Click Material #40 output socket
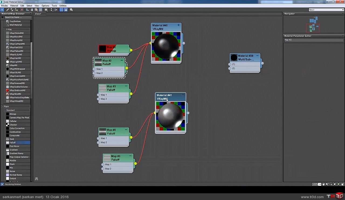This screenshot has width=345, height=200. [184, 43]
